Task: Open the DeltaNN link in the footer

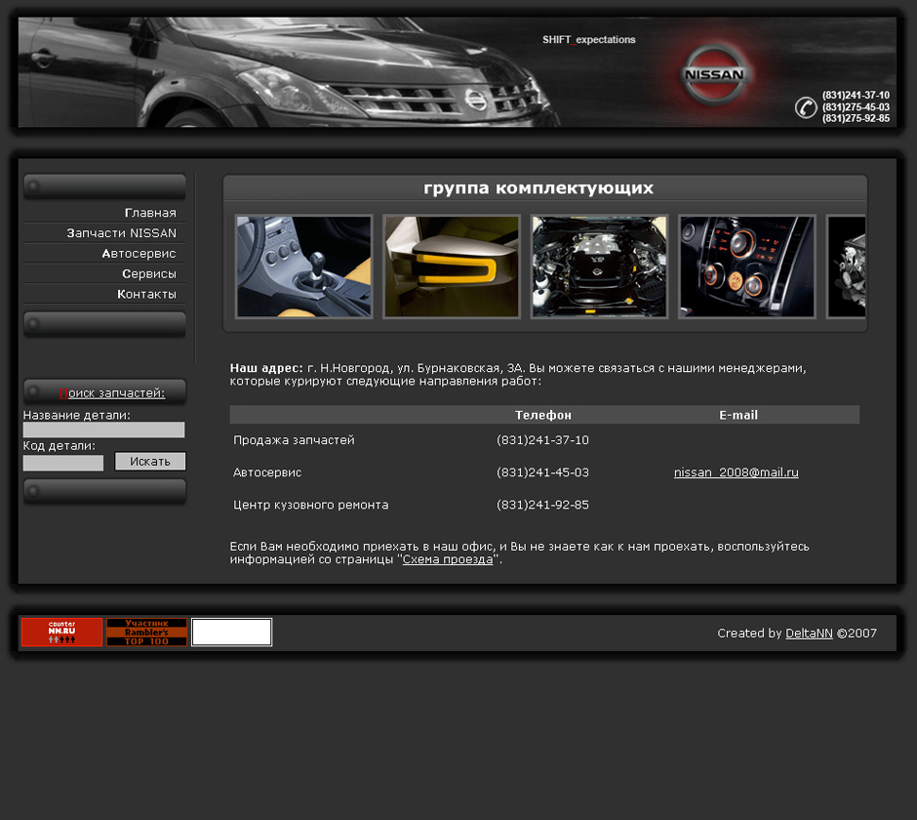Action: point(809,633)
